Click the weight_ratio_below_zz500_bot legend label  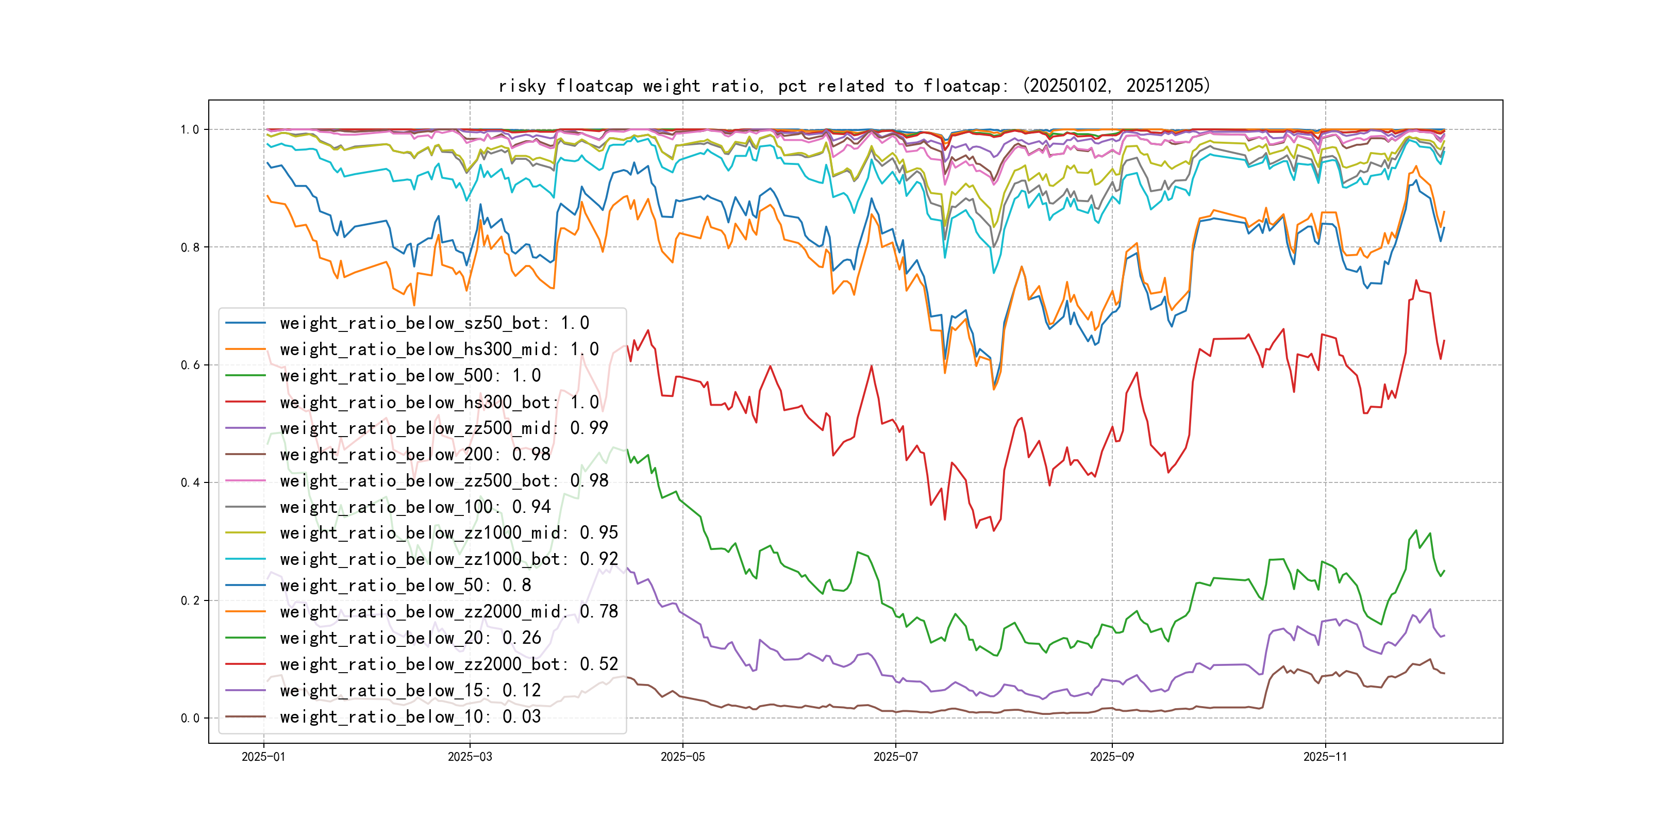coord(443,480)
